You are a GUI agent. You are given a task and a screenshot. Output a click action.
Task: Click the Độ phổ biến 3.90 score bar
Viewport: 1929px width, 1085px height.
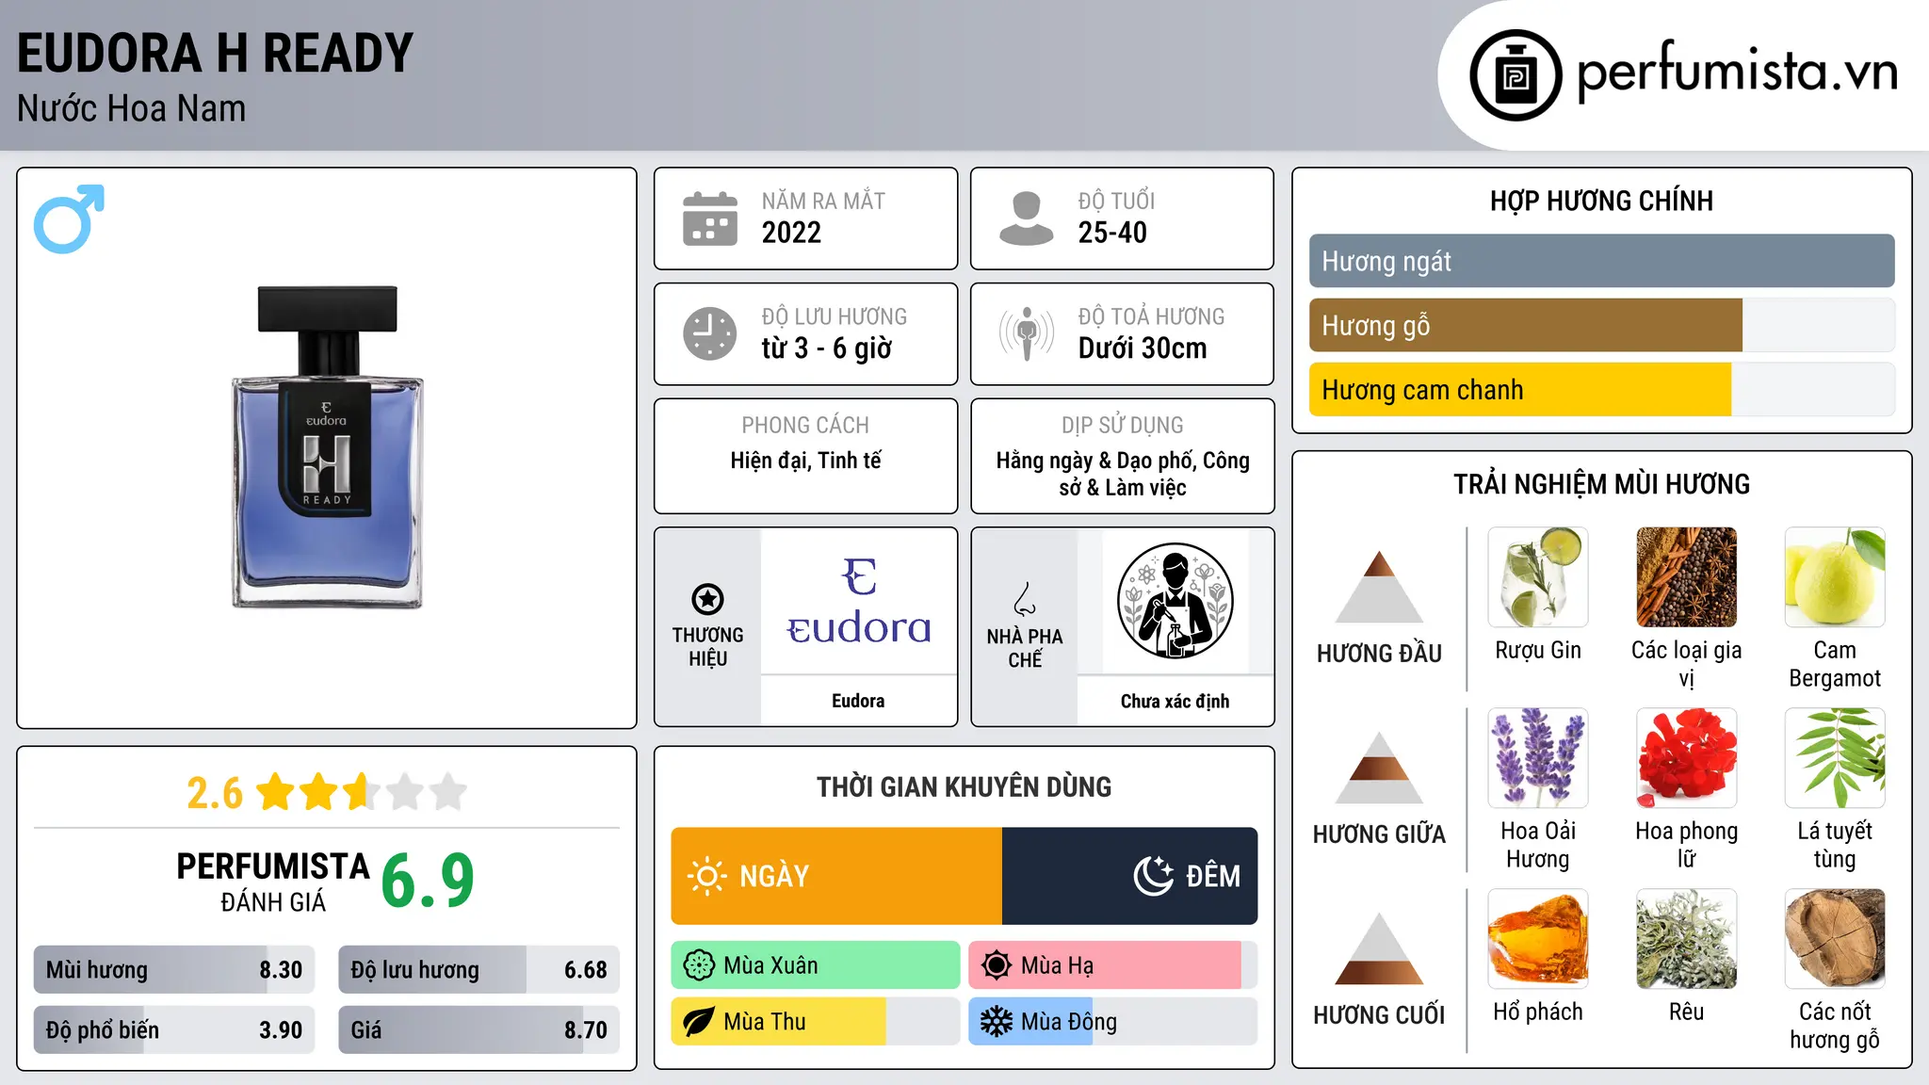pos(174,1029)
